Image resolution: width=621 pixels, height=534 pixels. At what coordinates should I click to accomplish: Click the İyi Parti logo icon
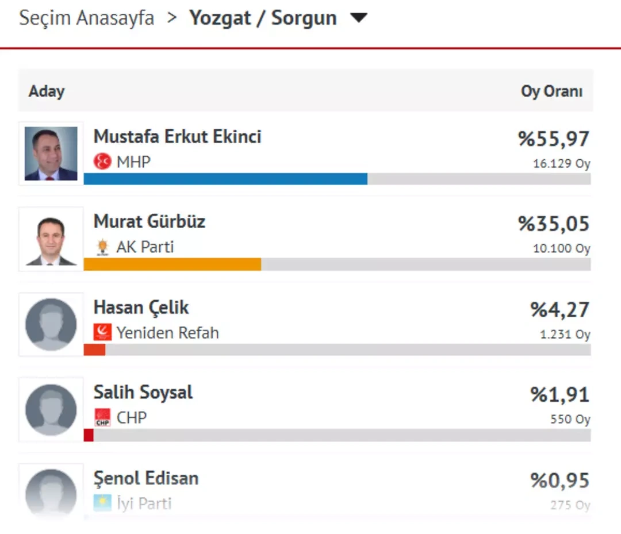pyautogui.click(x=102, y=503)
